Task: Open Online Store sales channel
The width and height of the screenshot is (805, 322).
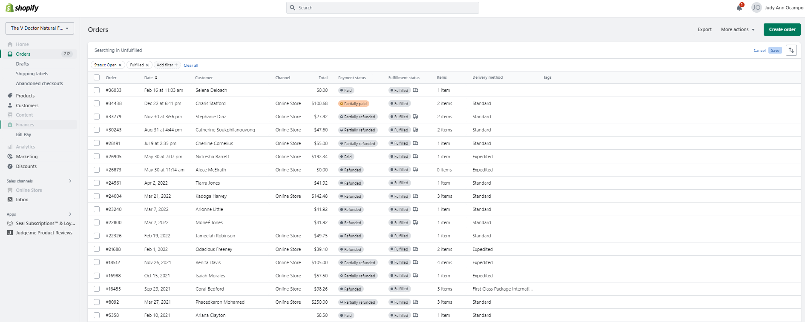Action: click(x=29, y=190)
